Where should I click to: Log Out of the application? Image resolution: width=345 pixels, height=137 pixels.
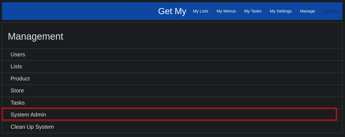331,11
